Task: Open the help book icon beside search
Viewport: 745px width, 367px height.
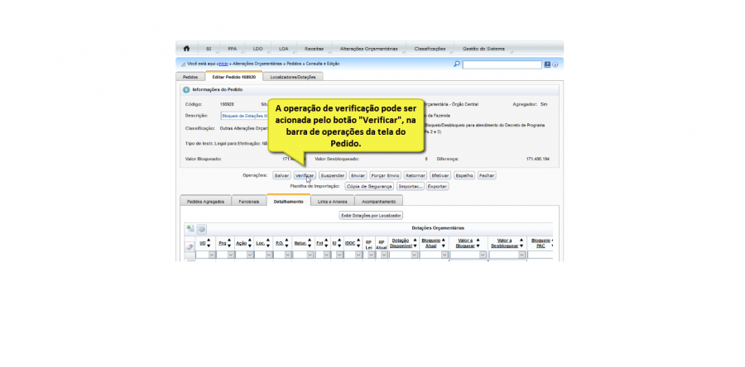Action: click(547, 64)
